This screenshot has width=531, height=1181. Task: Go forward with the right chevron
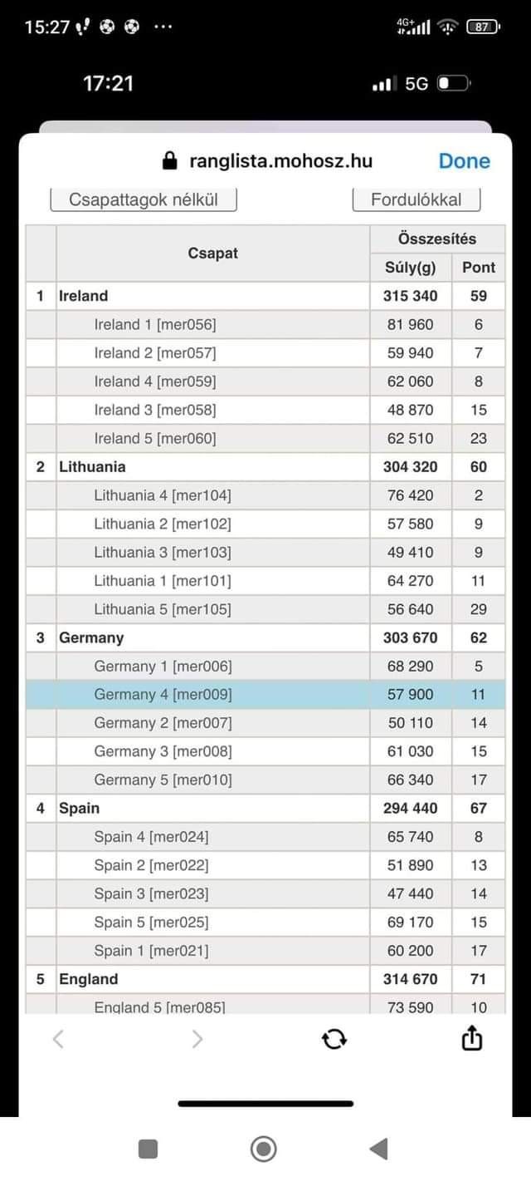(197, 1038)
